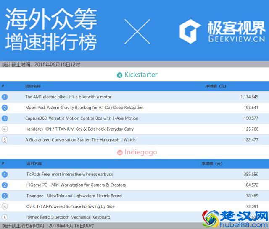
Task: Click rank 2 badge beside Moon Pod
Action: click(5, 108)
